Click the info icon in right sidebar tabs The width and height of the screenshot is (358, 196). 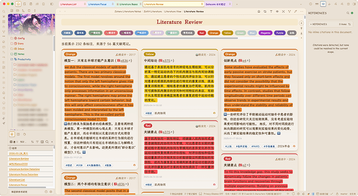(x=310, y=4)
